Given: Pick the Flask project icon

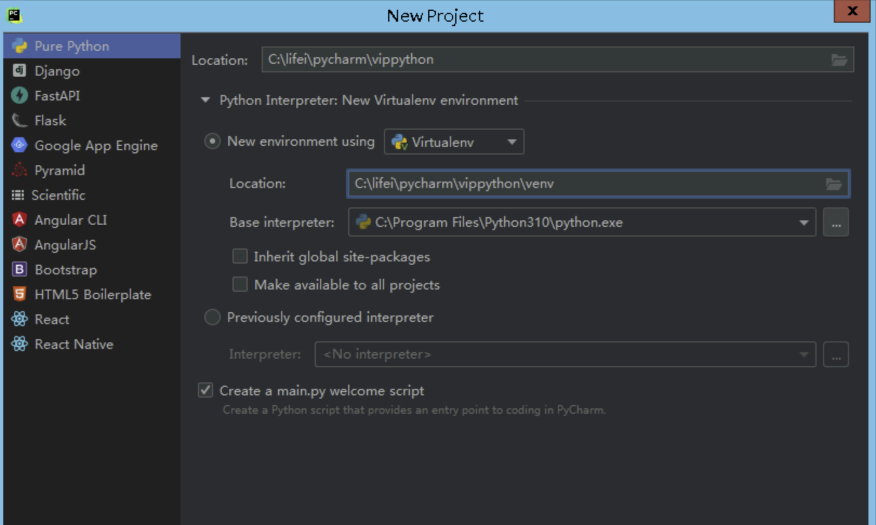Looking at the screenshot, I should (x=19, y=120).
